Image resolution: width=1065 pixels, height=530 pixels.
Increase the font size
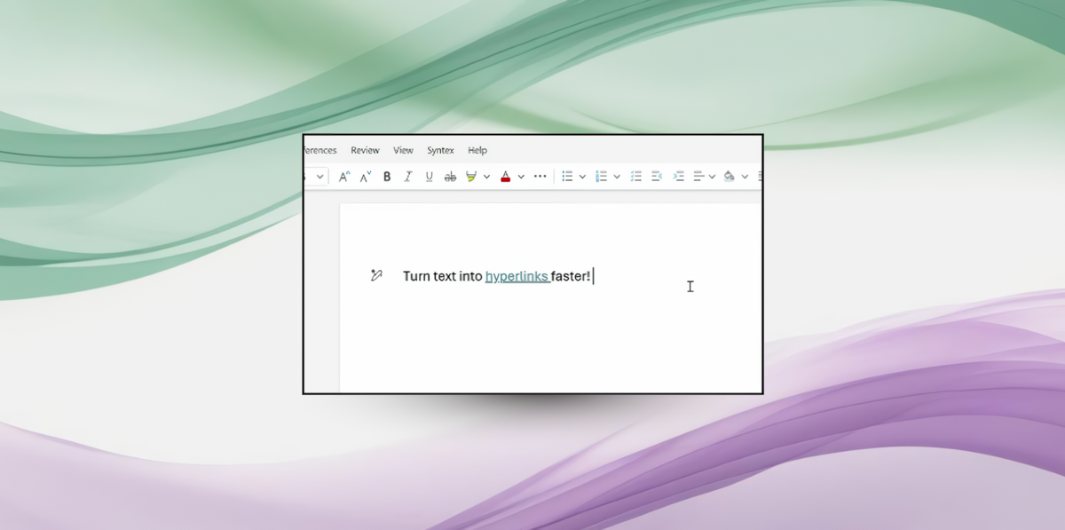click(344, 176)
